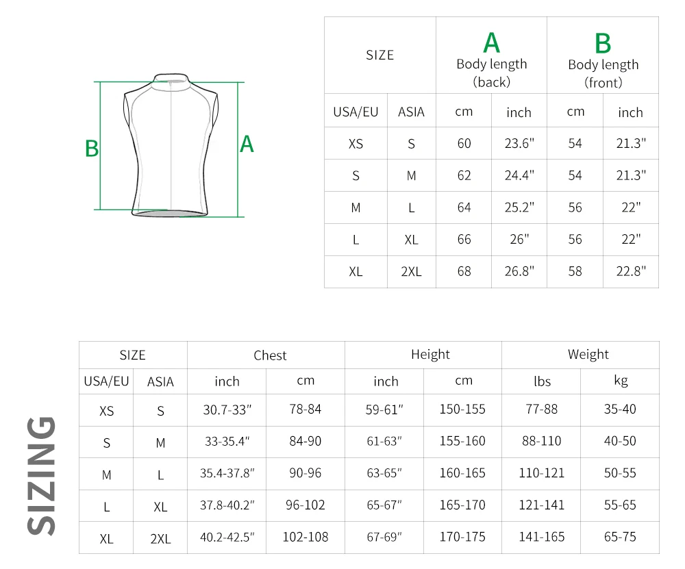Select the 22.8" front length cell
The width and height of the screenshot is (685, 569).
click(x=631, y=271)
